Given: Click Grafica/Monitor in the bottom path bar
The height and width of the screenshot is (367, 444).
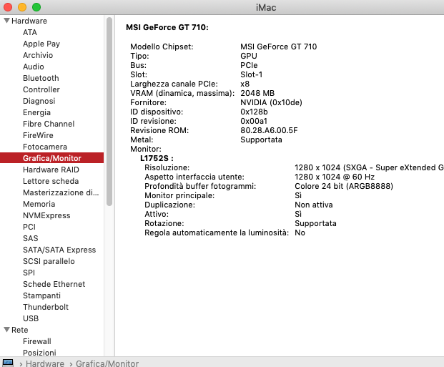Looking at the screenshot, I should (107, 363).
